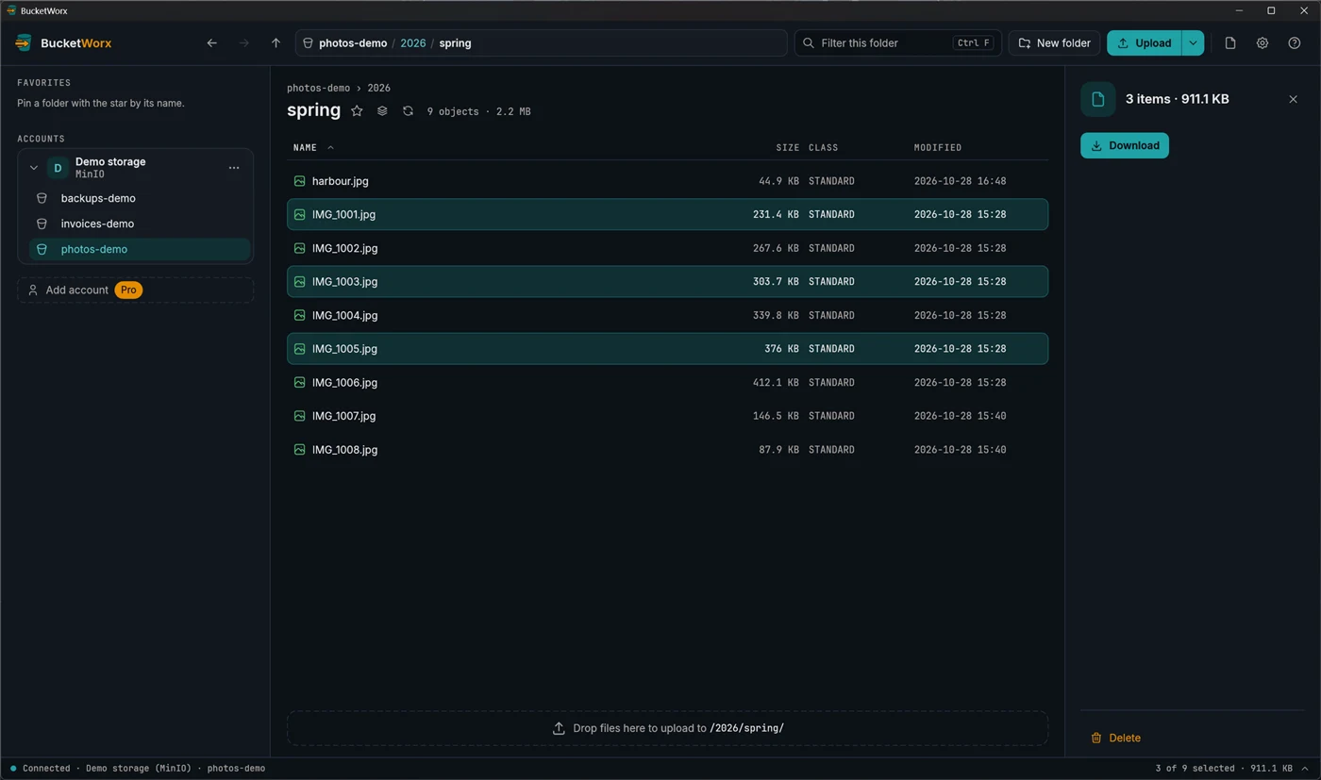
Task: Add account with Pro badge
Action: [135, 290]
